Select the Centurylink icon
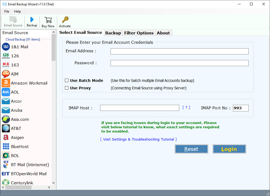This screenshot has height=196, width=270. pos(6,182)
